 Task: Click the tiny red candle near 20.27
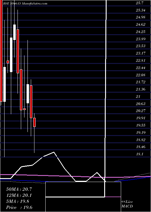click(24, 109)
